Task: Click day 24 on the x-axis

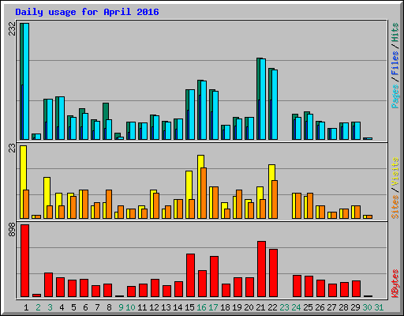Action: [x=296, y=307]
